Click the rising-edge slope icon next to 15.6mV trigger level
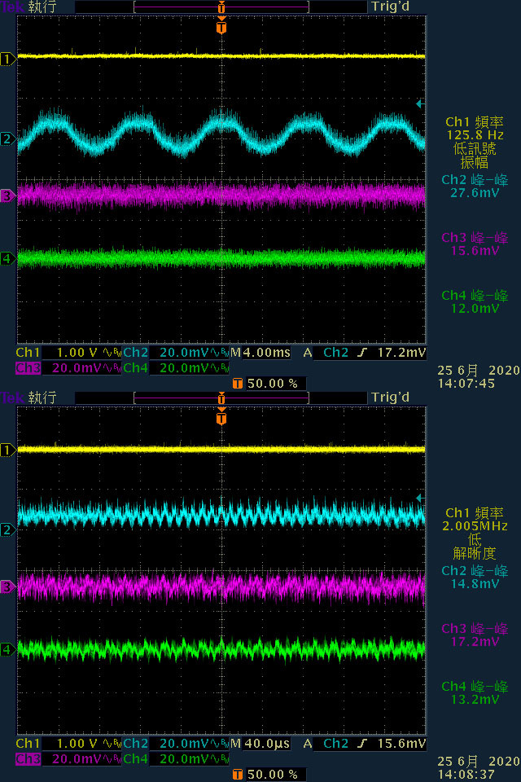 pyautogui.click(x=362, y=744)
